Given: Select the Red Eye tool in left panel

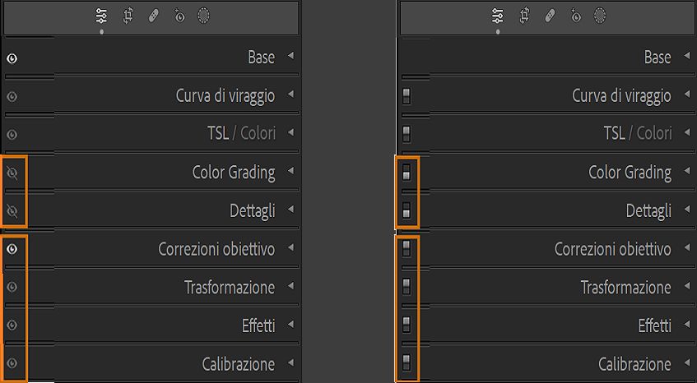Looking at the screenshot, I should click(x=179, y=16).
